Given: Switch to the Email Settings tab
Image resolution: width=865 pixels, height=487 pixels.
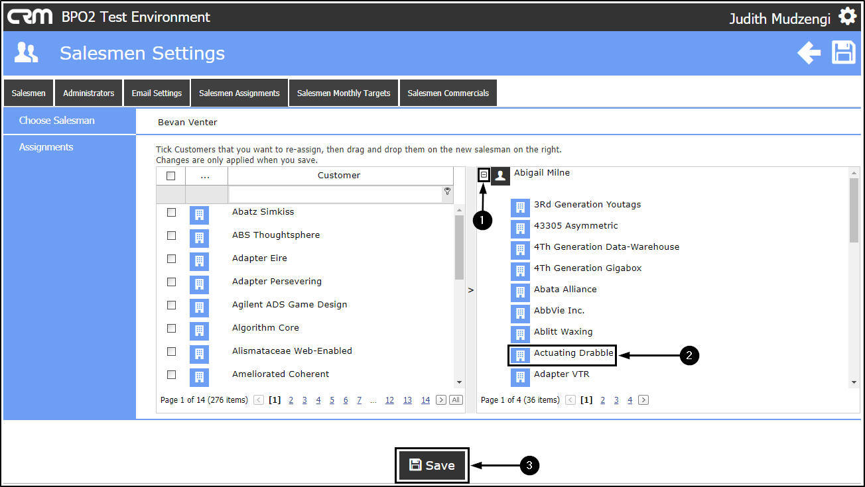Looking at the screenshot, I should pos(157,93).
